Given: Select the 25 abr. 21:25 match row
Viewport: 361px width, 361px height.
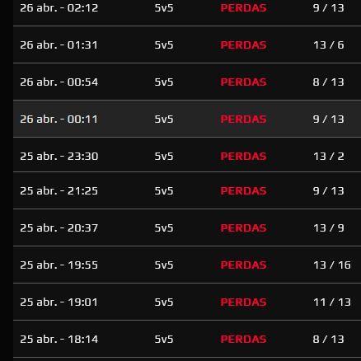Looking at the screenshot, I should [187, 190].
